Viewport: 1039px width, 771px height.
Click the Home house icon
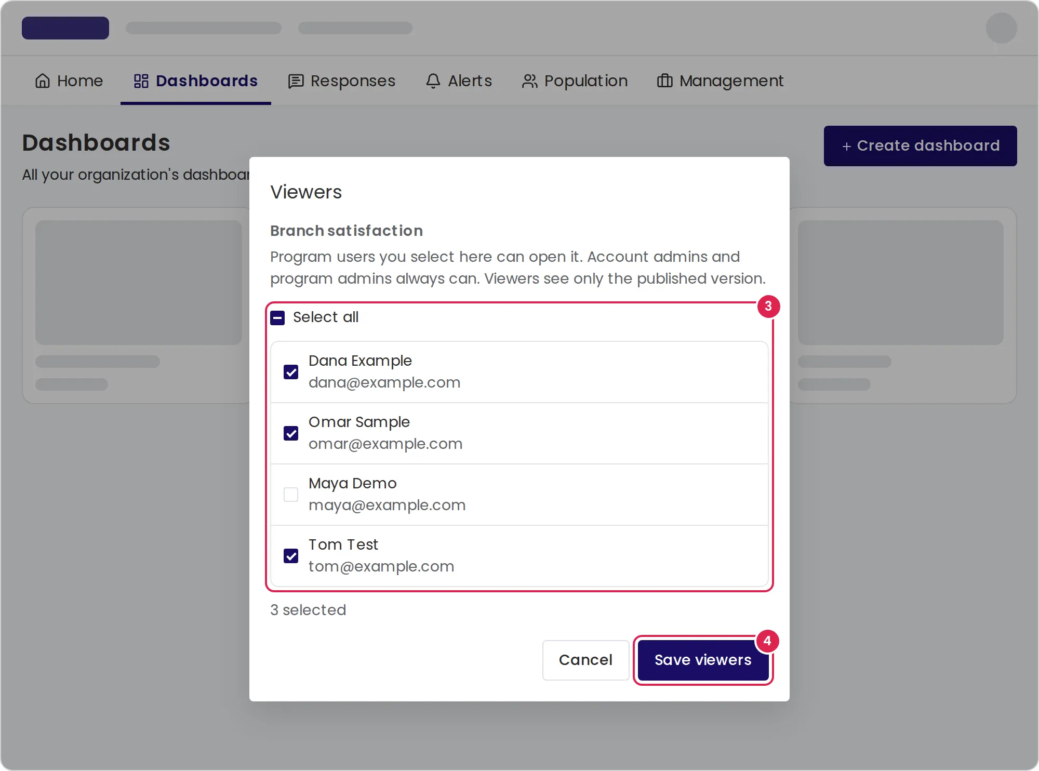(x=43, y=81)
